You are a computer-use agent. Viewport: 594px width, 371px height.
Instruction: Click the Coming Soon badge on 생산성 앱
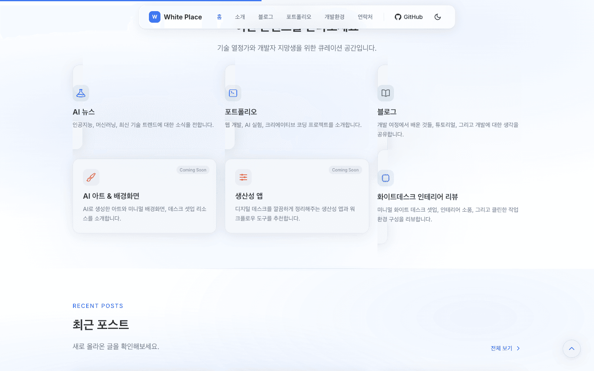(345, 169)
